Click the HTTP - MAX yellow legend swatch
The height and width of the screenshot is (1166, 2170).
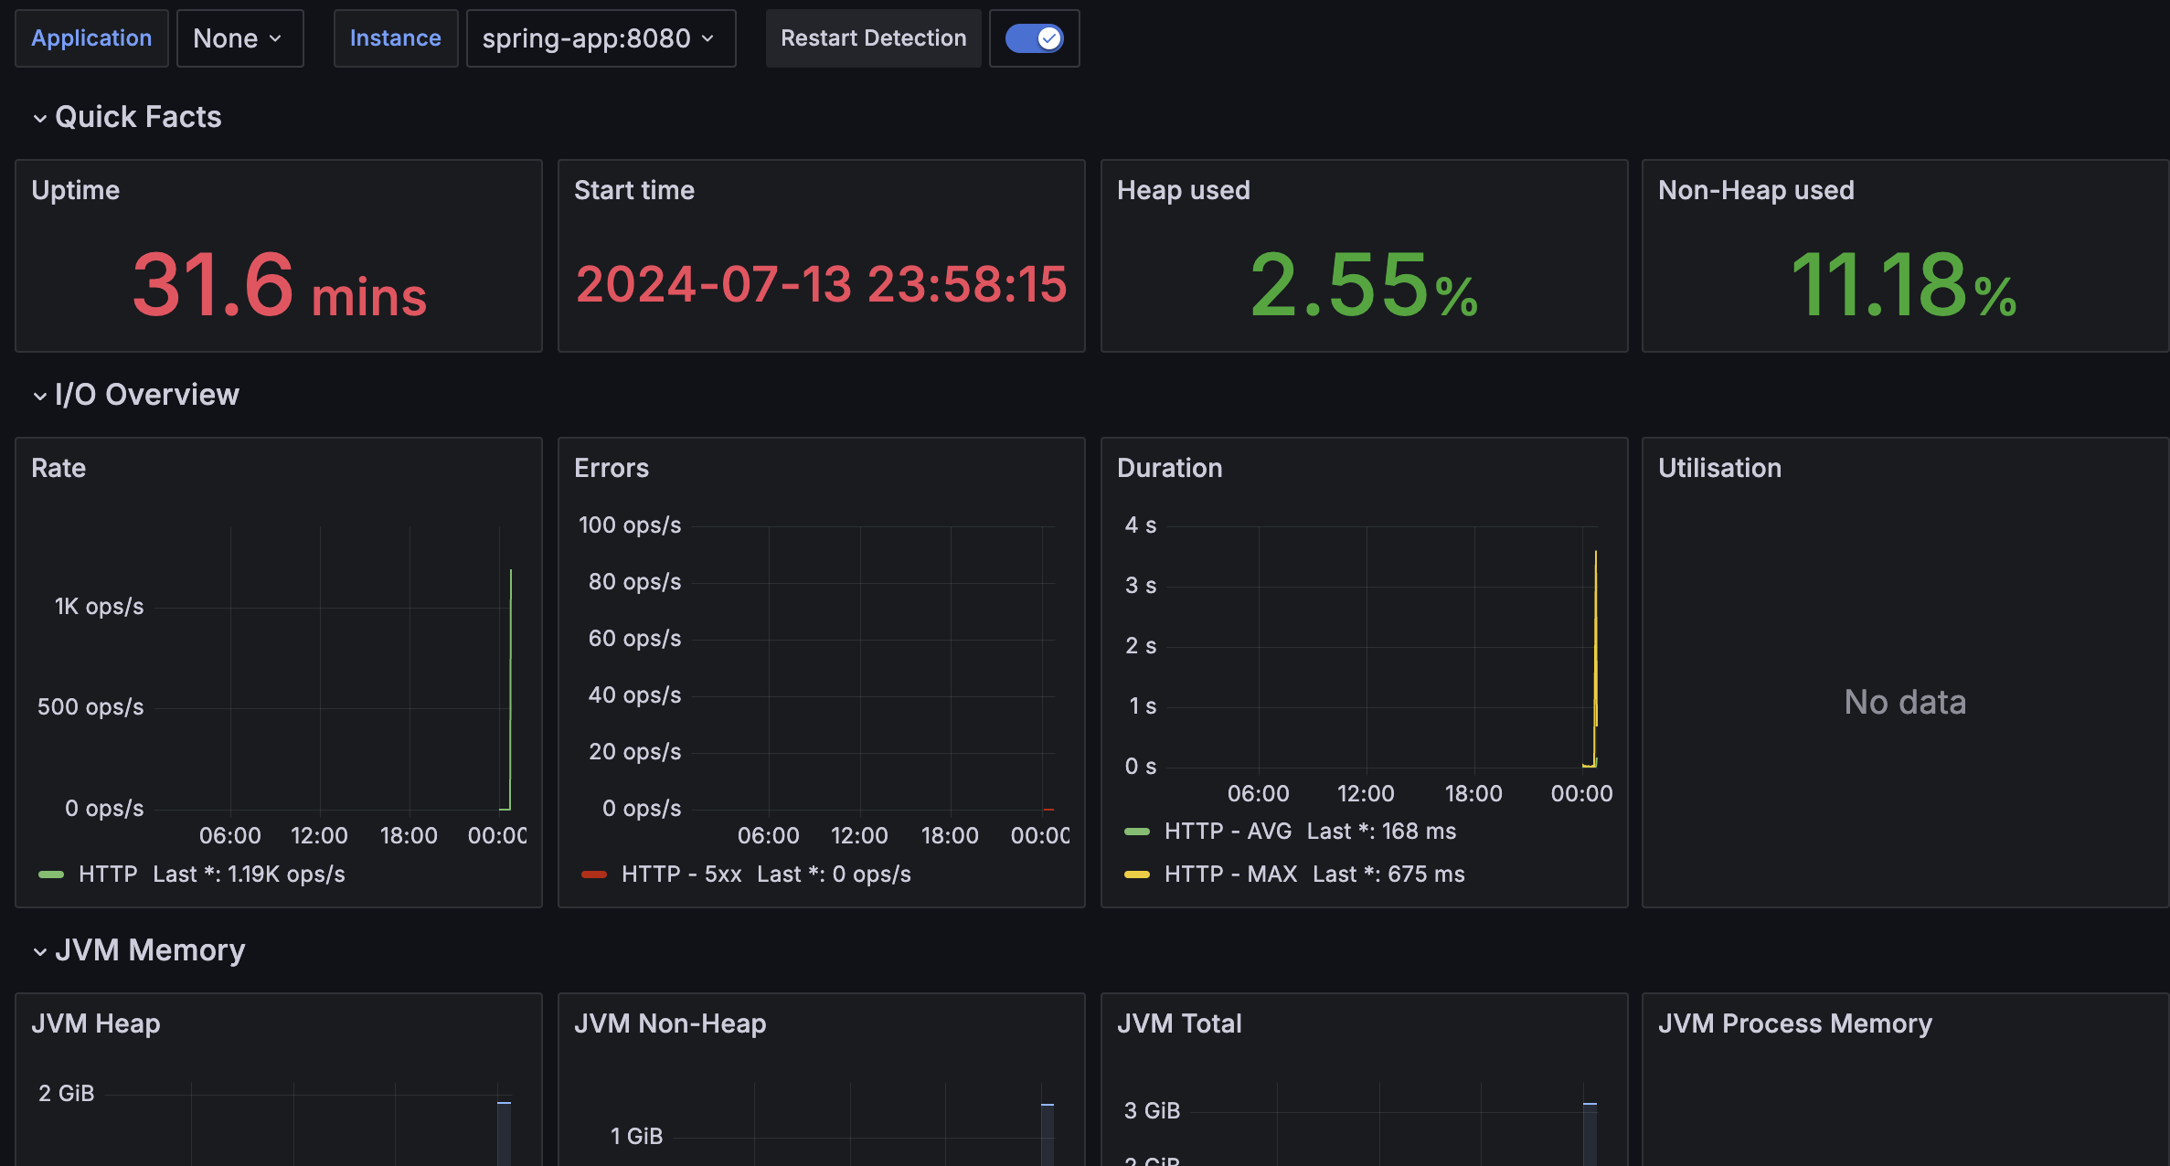click(x=1136, y=874)
